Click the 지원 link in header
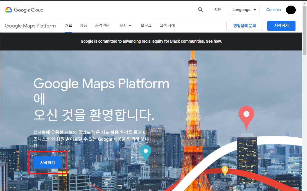307x191 pixels. (x=218, y=10)
